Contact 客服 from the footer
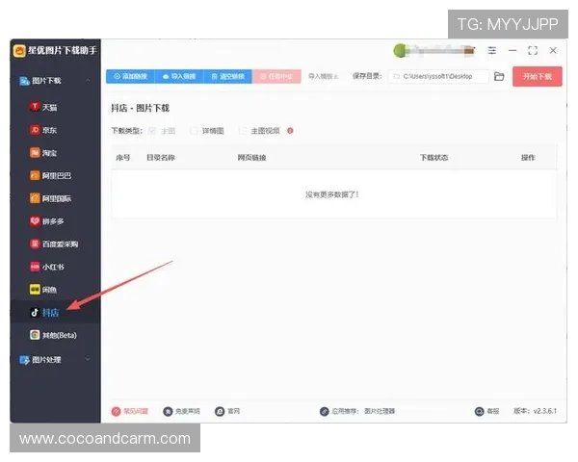 coord(486,411)
